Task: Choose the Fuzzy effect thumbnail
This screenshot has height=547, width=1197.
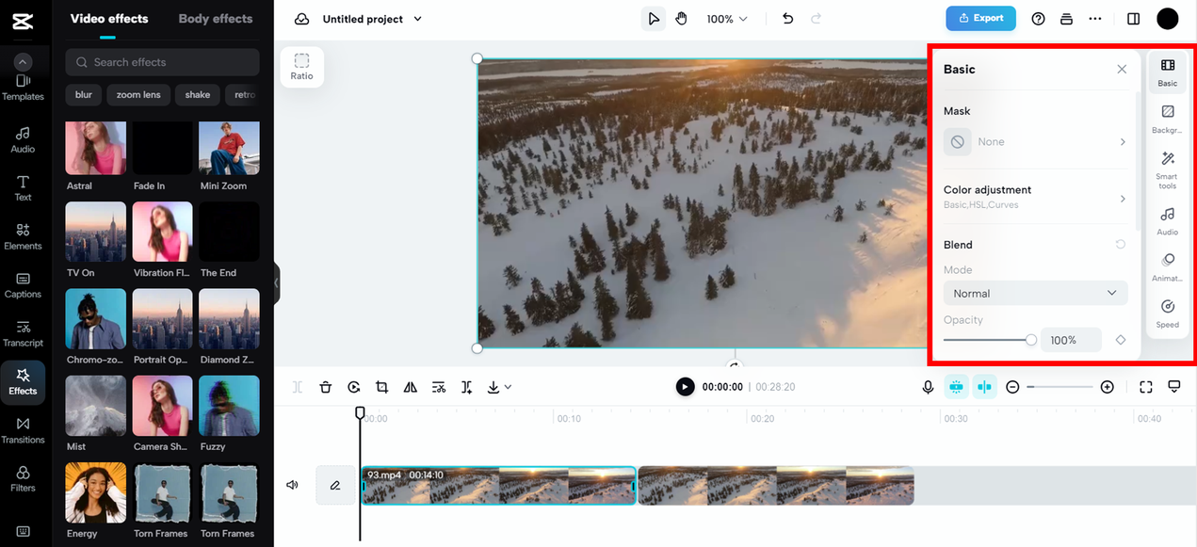Action: coord(229,406)
